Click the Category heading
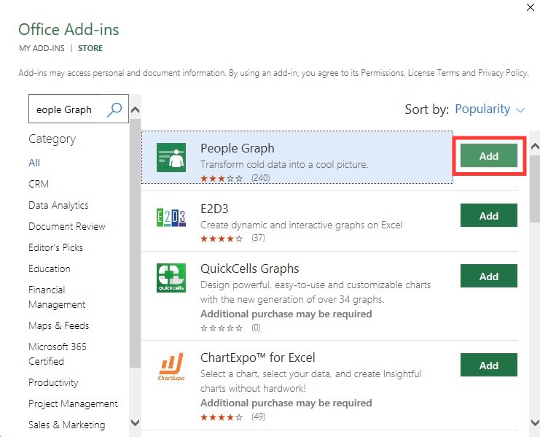Screen dimensions: 540x437 (x=52, y=139)
